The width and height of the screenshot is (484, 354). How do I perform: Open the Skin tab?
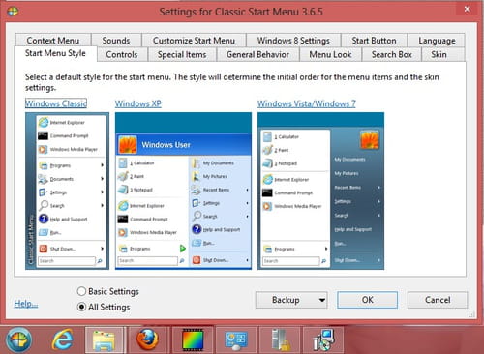click(x=439, y=54)
